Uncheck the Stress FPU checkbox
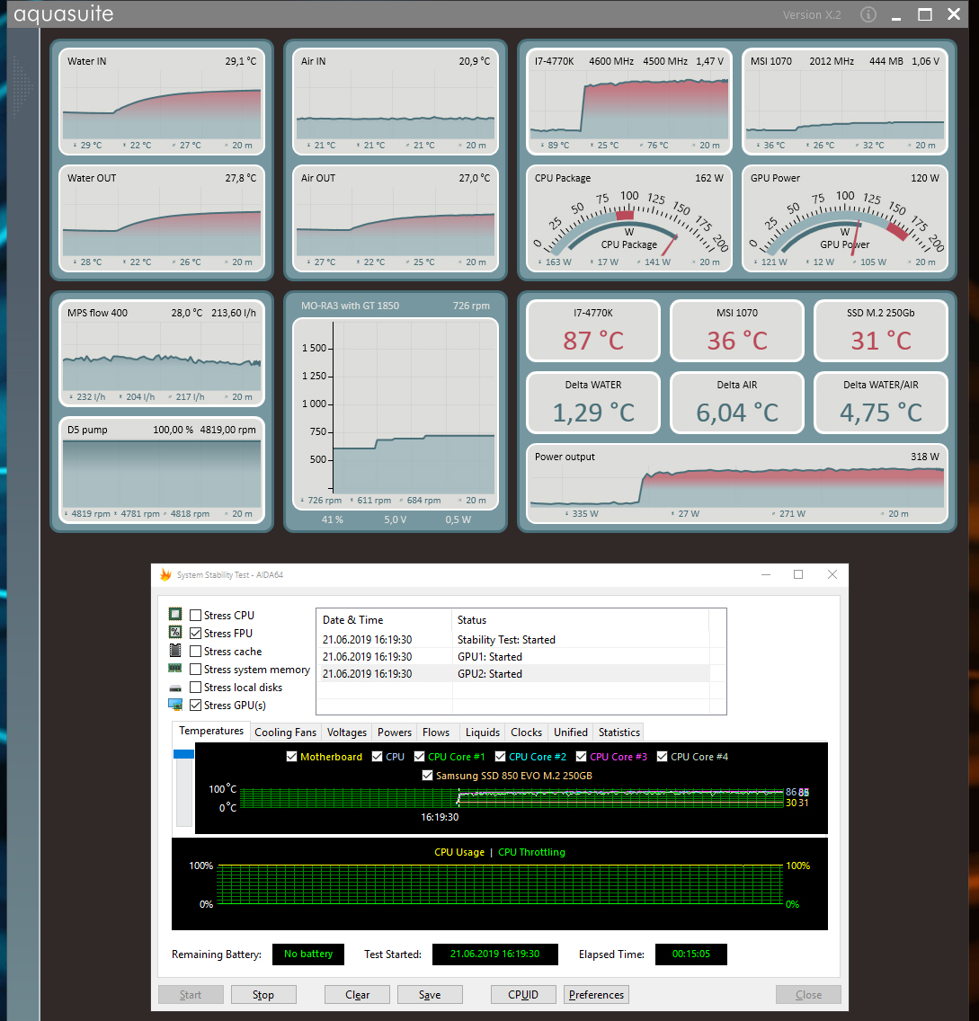Image resolution: width=979 pixels, height=1021 pixels. click(195, 633)
